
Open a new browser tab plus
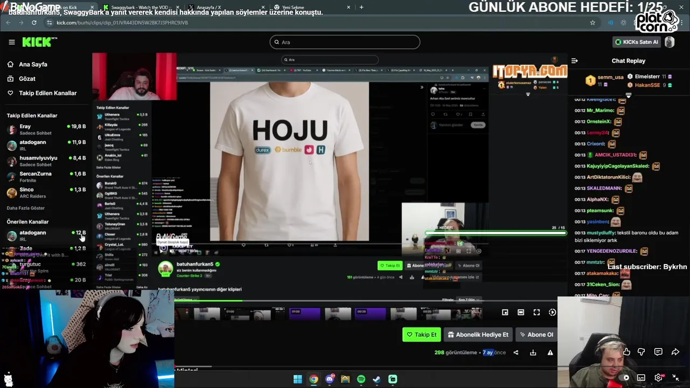(361, 7)
